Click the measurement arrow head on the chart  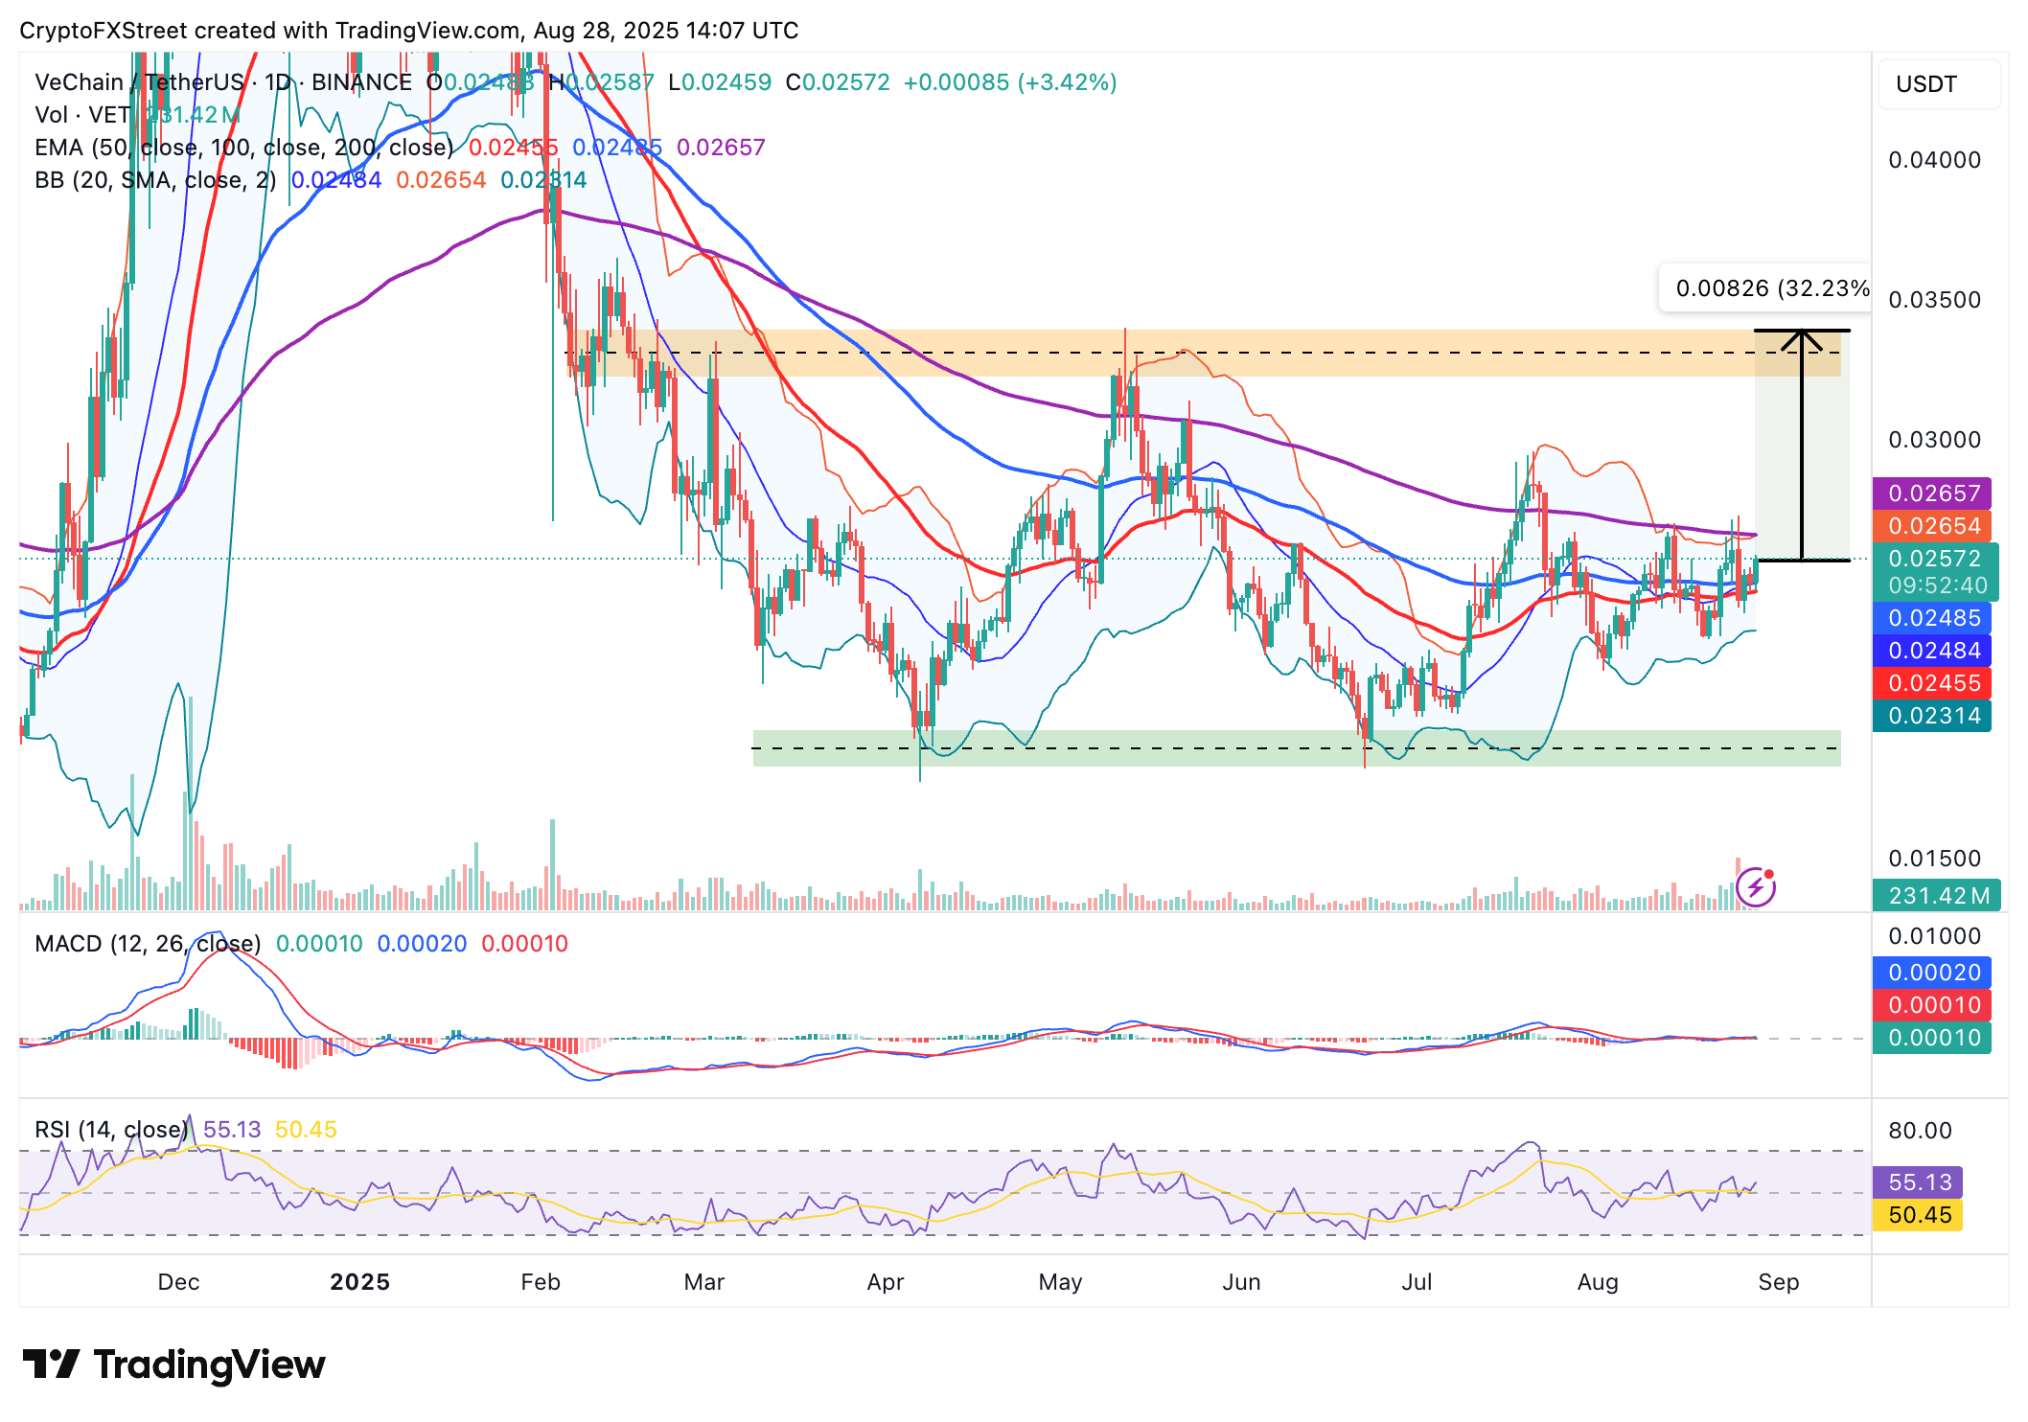[x=1802, y=338]
